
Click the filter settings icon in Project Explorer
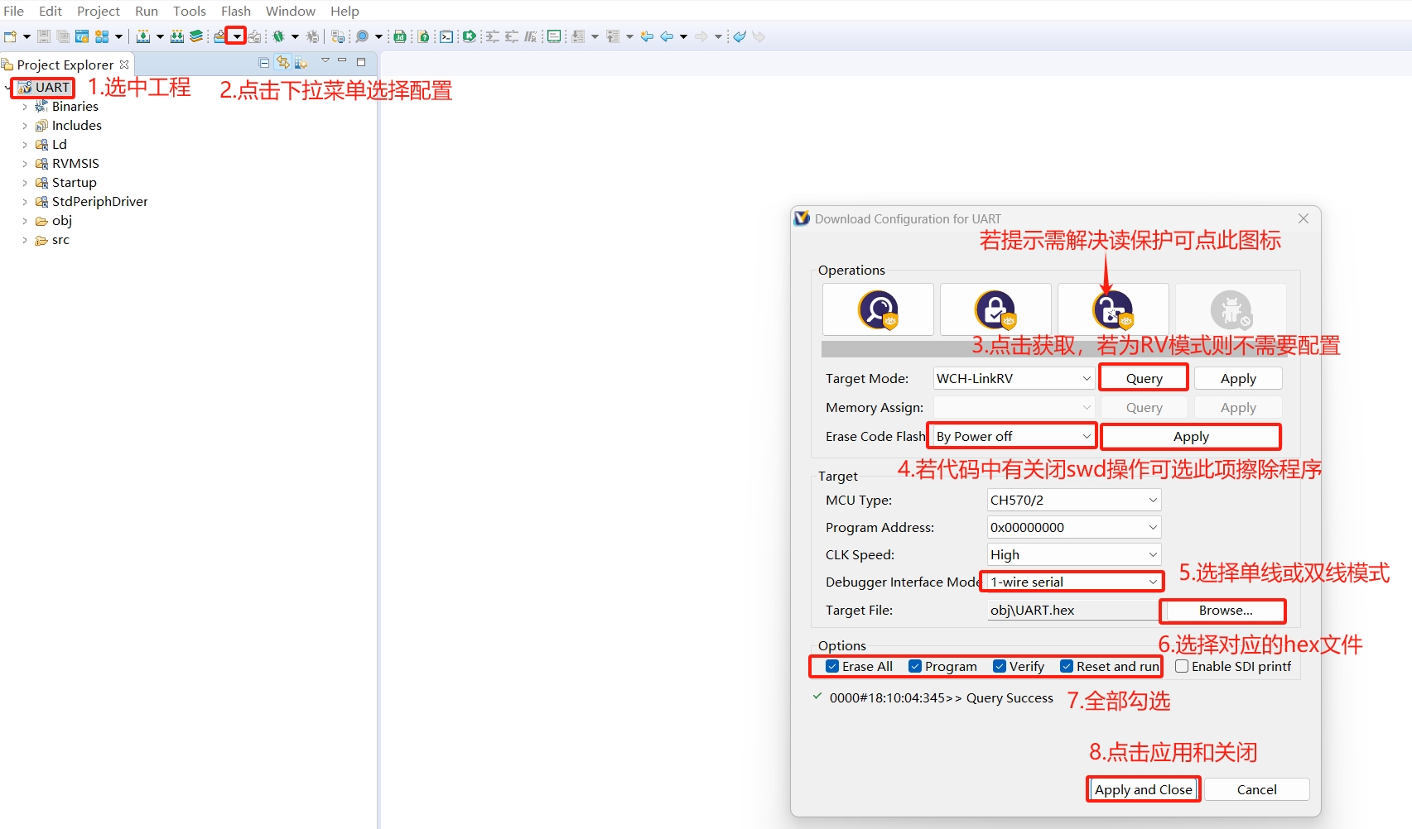[x=301, y=63]
